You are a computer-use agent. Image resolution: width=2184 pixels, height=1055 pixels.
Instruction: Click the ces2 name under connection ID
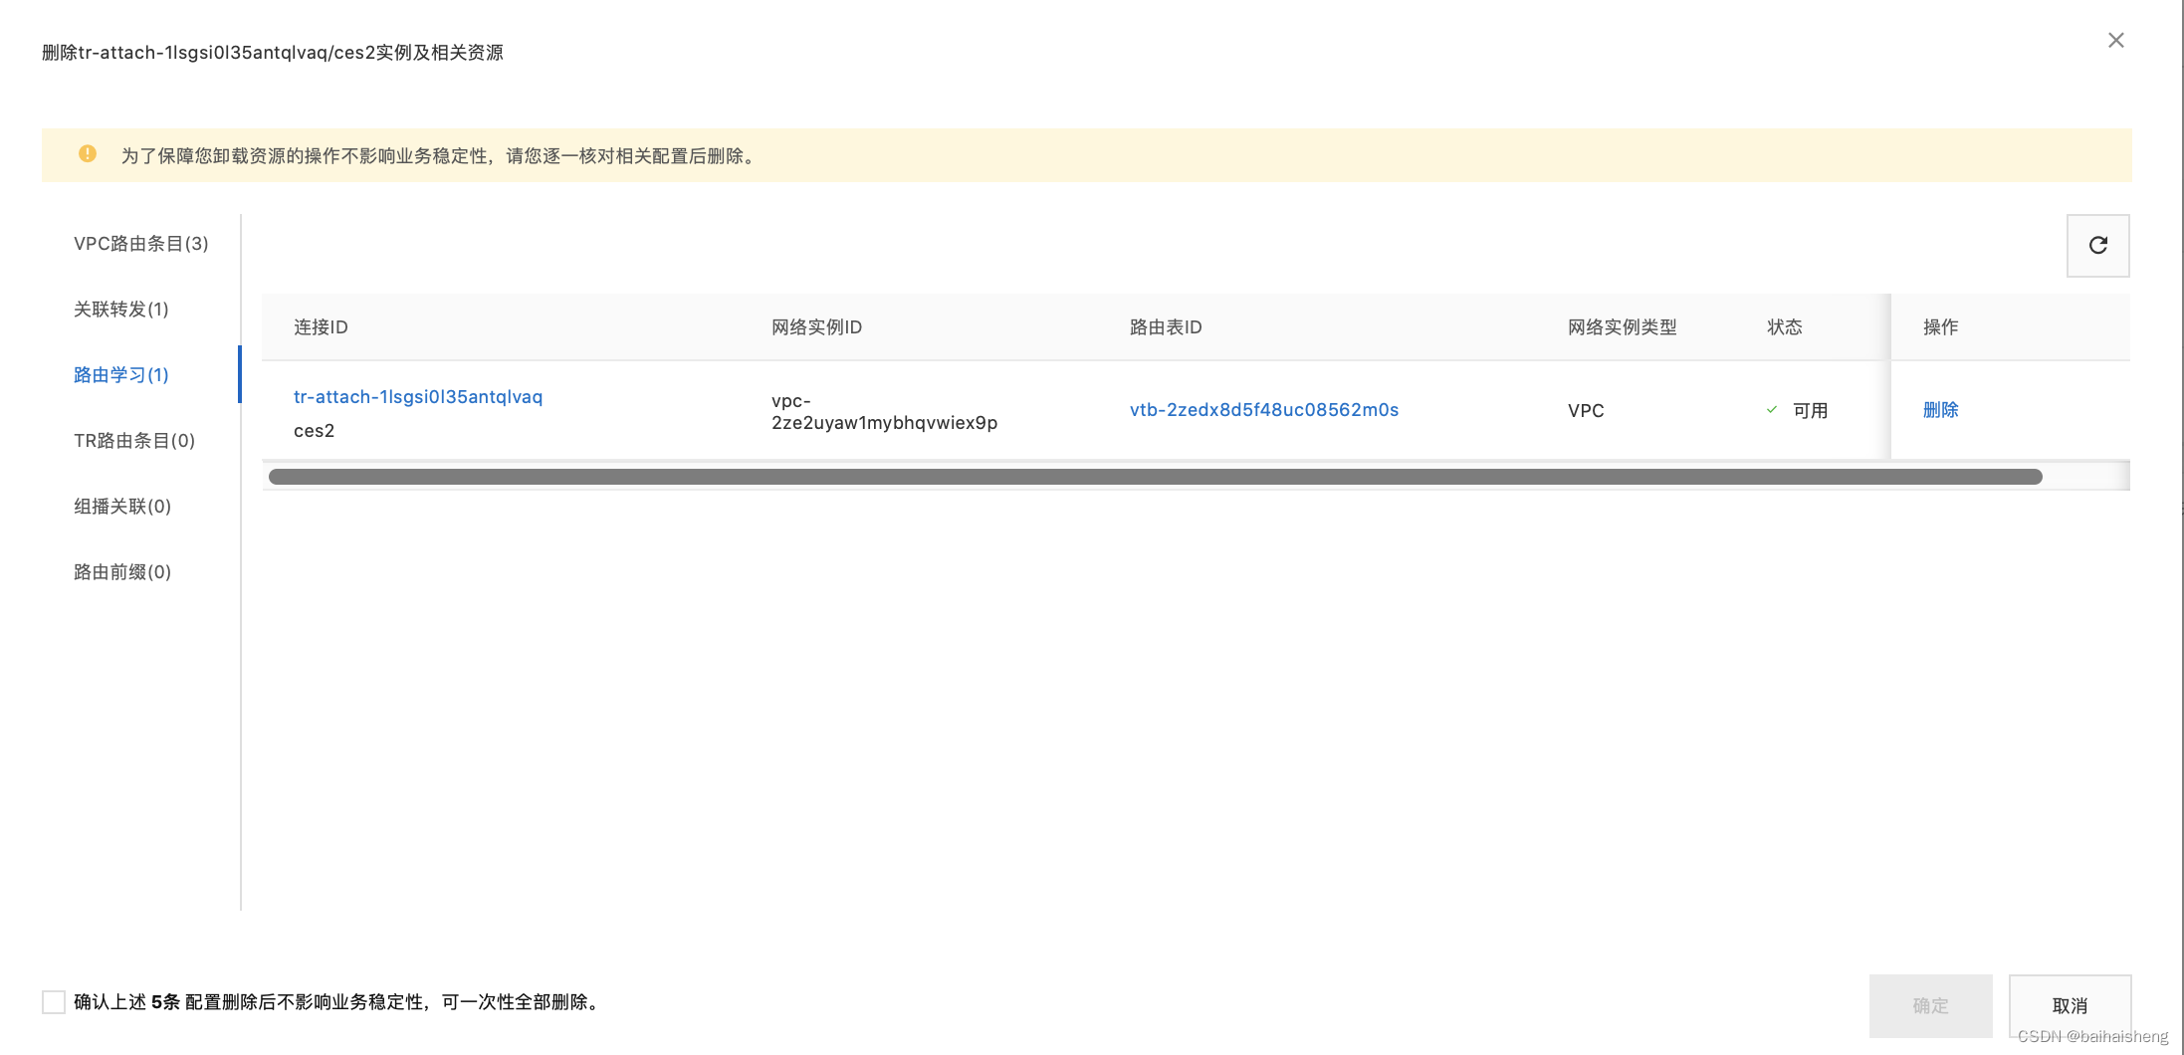pos(314,431)
